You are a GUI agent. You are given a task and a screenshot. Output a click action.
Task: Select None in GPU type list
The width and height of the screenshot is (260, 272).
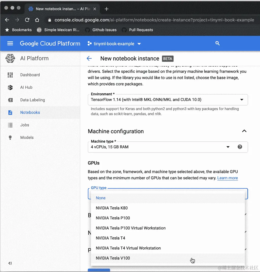pyautogui.click(x=168, y=198)
